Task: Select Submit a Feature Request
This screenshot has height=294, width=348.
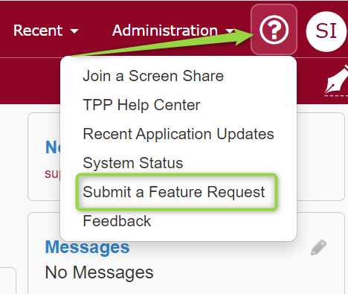Action: (x=174, y=192)
